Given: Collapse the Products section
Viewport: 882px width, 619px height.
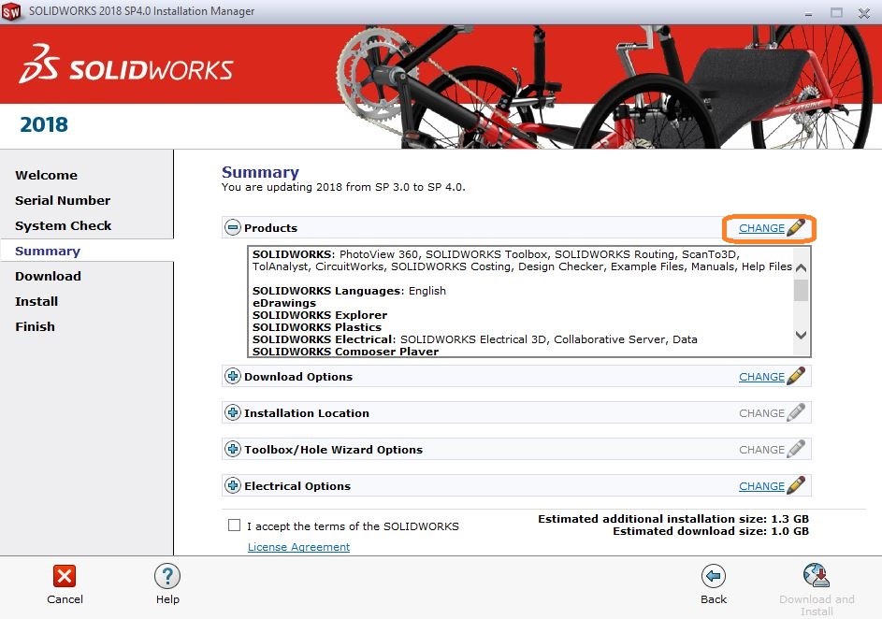Looking at the screenshot, I should coord(232,228).
